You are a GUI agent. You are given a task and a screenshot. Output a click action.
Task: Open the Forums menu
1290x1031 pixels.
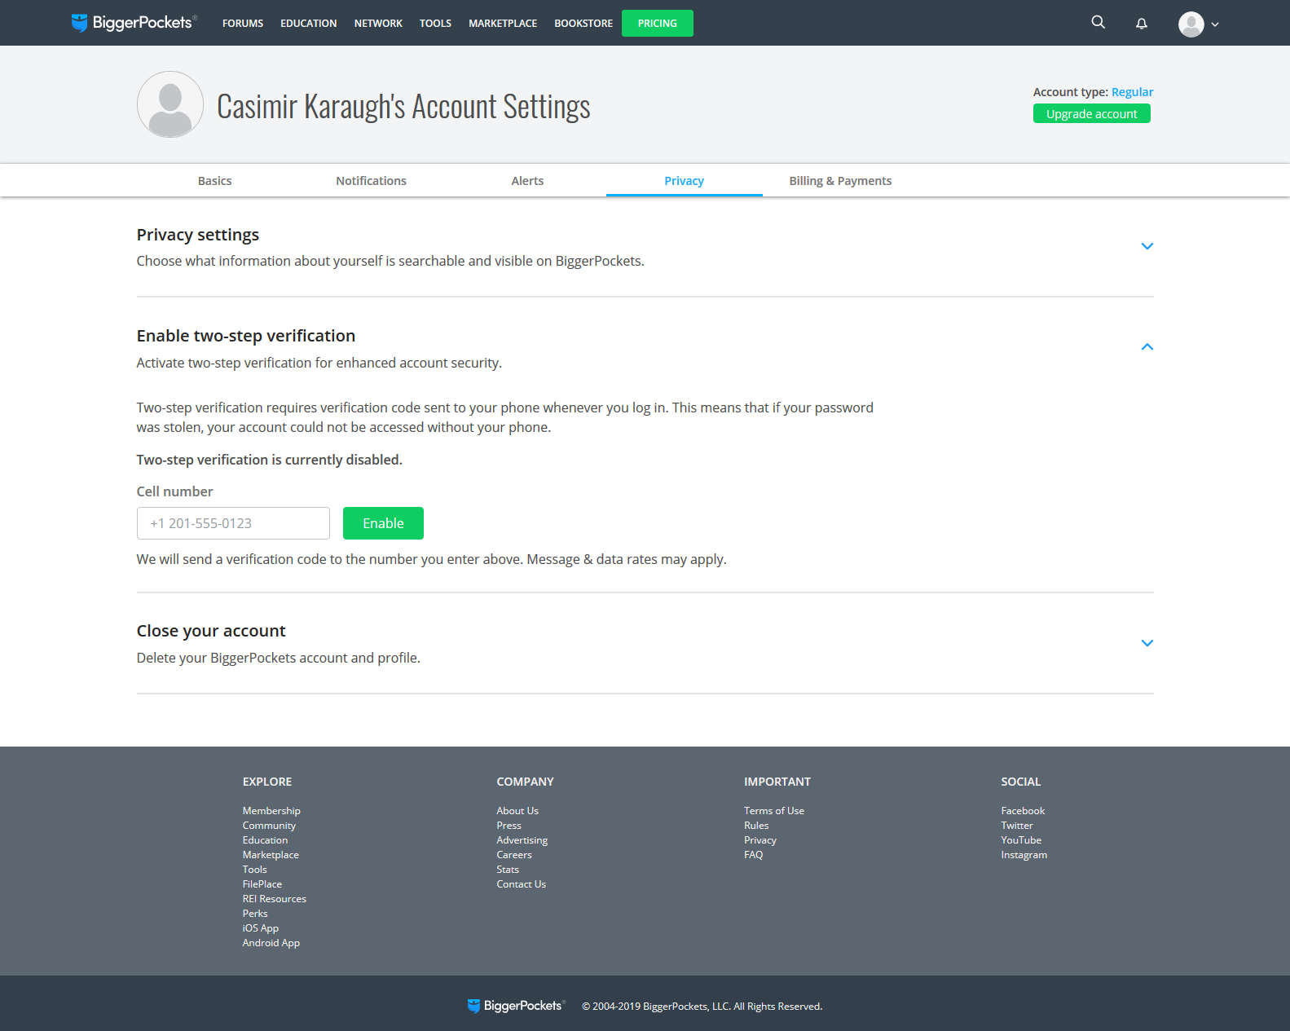point(243,24)
